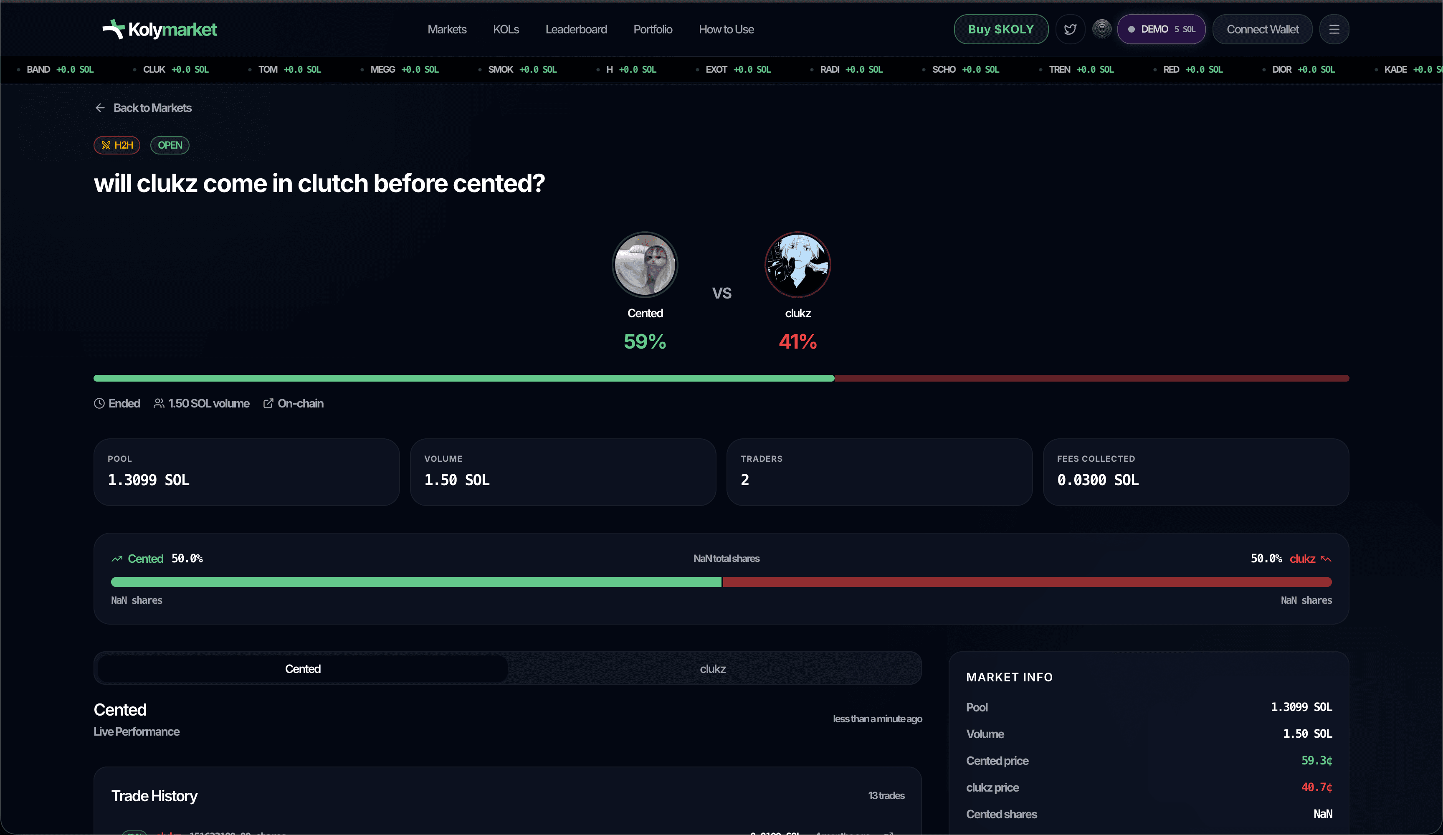Click the MEGG ticker item
Screen dimensions: 1443x835
pos(400,69)
